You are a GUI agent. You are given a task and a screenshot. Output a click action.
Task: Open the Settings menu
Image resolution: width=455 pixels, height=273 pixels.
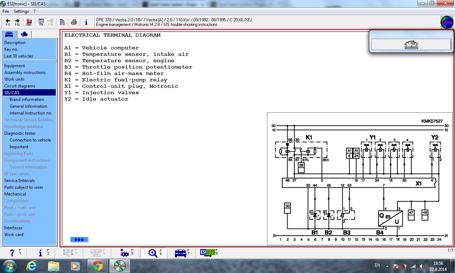pyautogui.click(x=21, y=11)
